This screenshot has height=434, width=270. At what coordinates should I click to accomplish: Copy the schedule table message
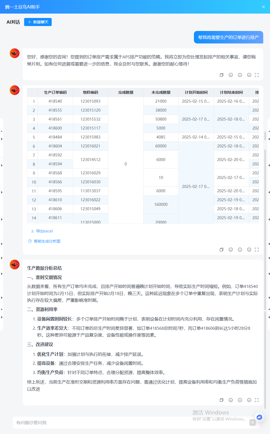tap(222, 250)
